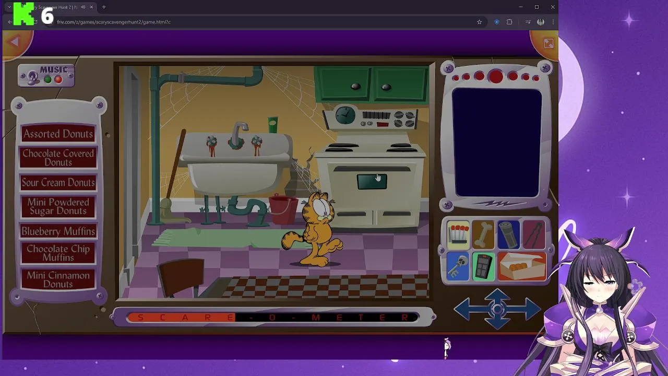Expand the tab search dropdown
The image size is (668, 376).
point(9,7)
